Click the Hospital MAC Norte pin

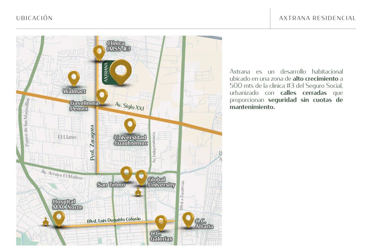(x=59, y=219)
